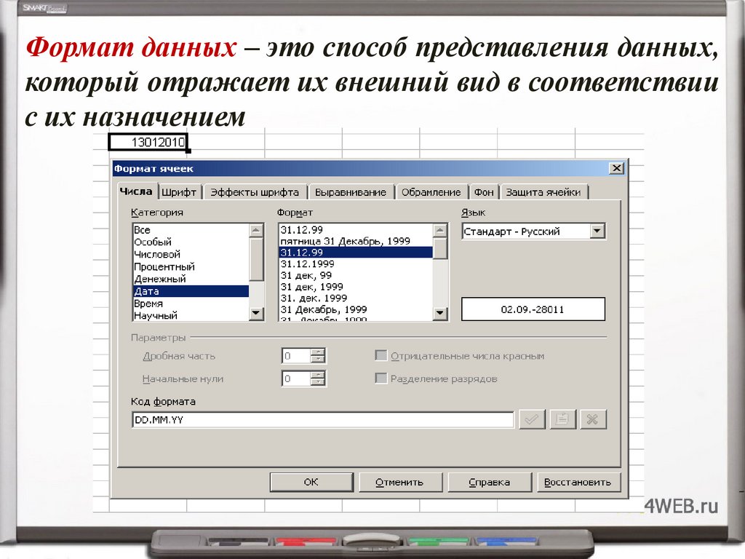Select format 31 Декабрь, 1999
Screen dimensions: 745x559
tap(356, 309)
